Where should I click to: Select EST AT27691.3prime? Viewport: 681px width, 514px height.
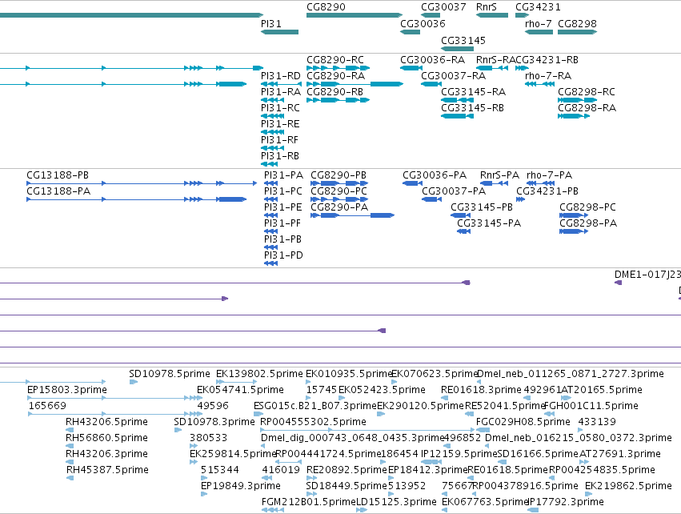(x=619, y=455)
